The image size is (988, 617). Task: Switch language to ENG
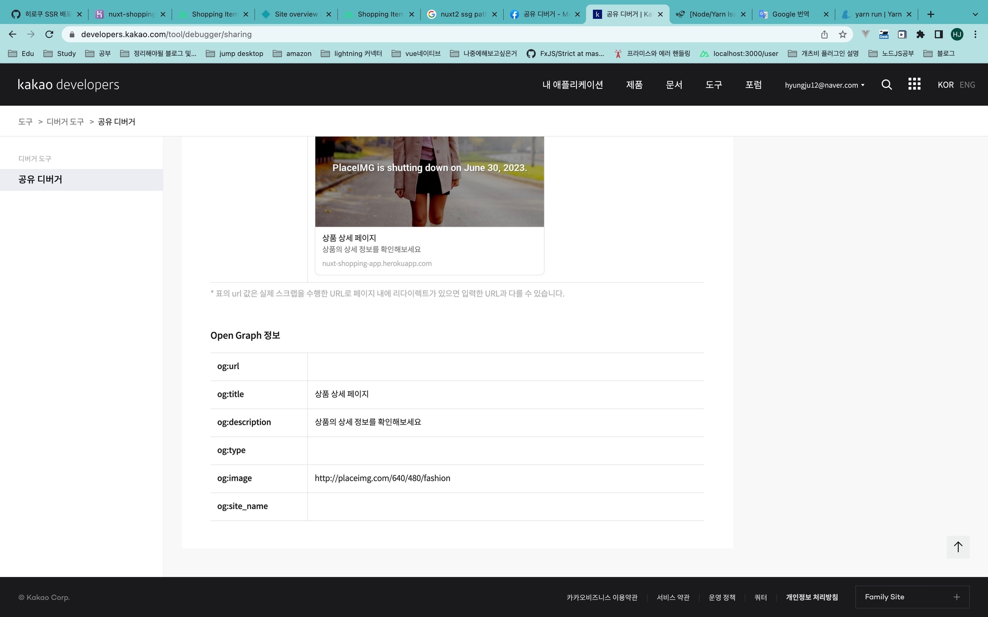tap(967, 85)
